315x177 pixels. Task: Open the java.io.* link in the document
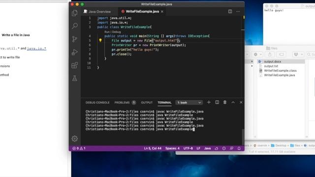pos(36,48)
